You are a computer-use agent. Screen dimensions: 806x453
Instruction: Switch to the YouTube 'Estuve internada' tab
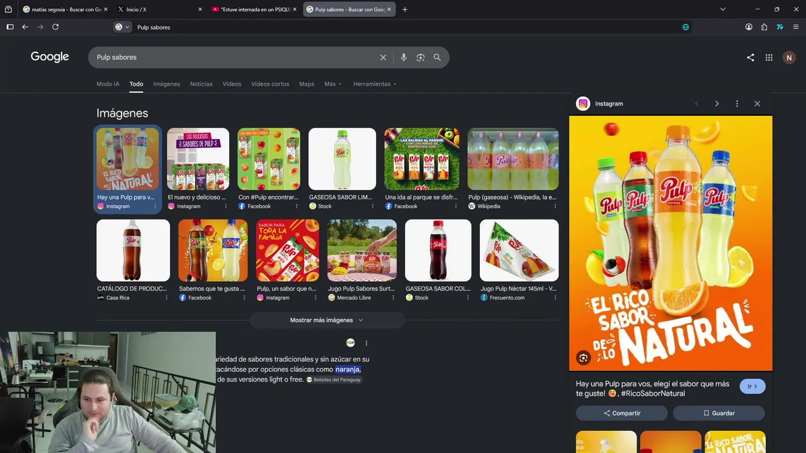(x=254, y=9)
